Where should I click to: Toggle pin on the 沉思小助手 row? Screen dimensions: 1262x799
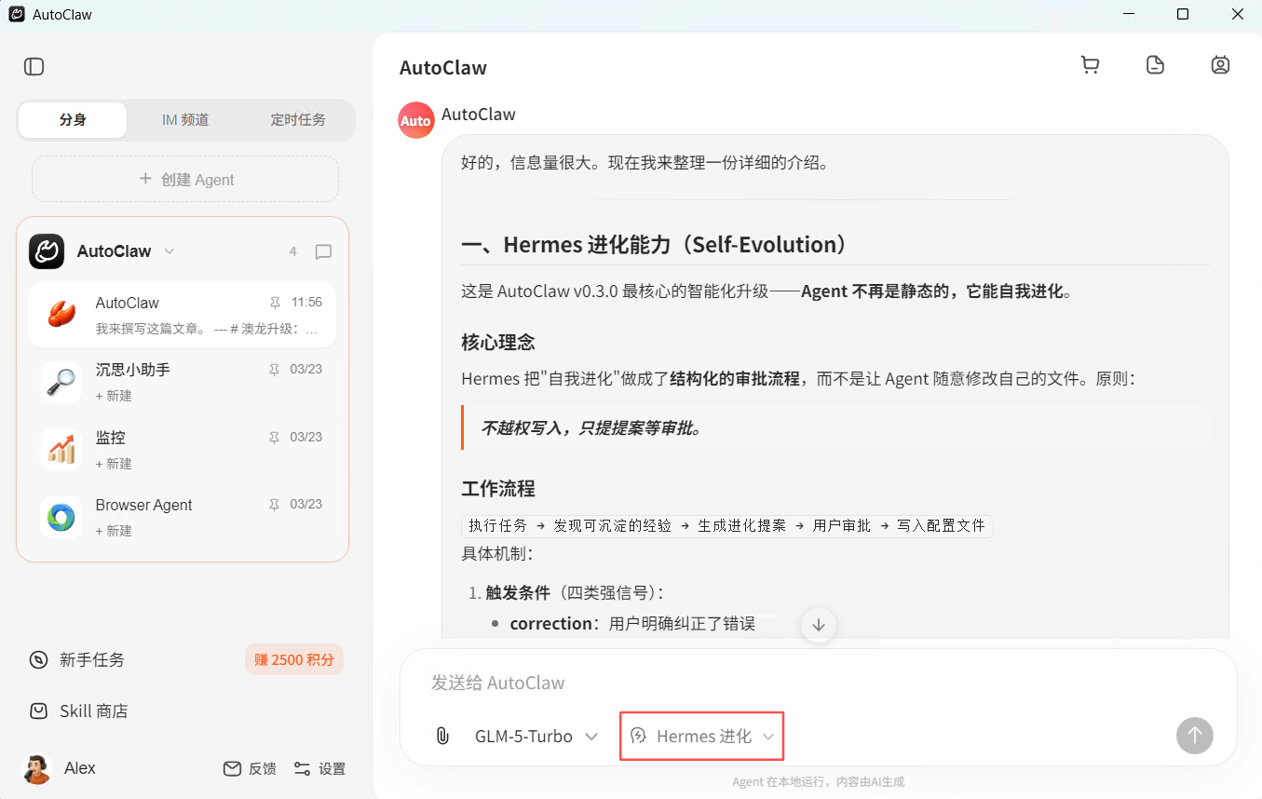[x=274, y=370]
